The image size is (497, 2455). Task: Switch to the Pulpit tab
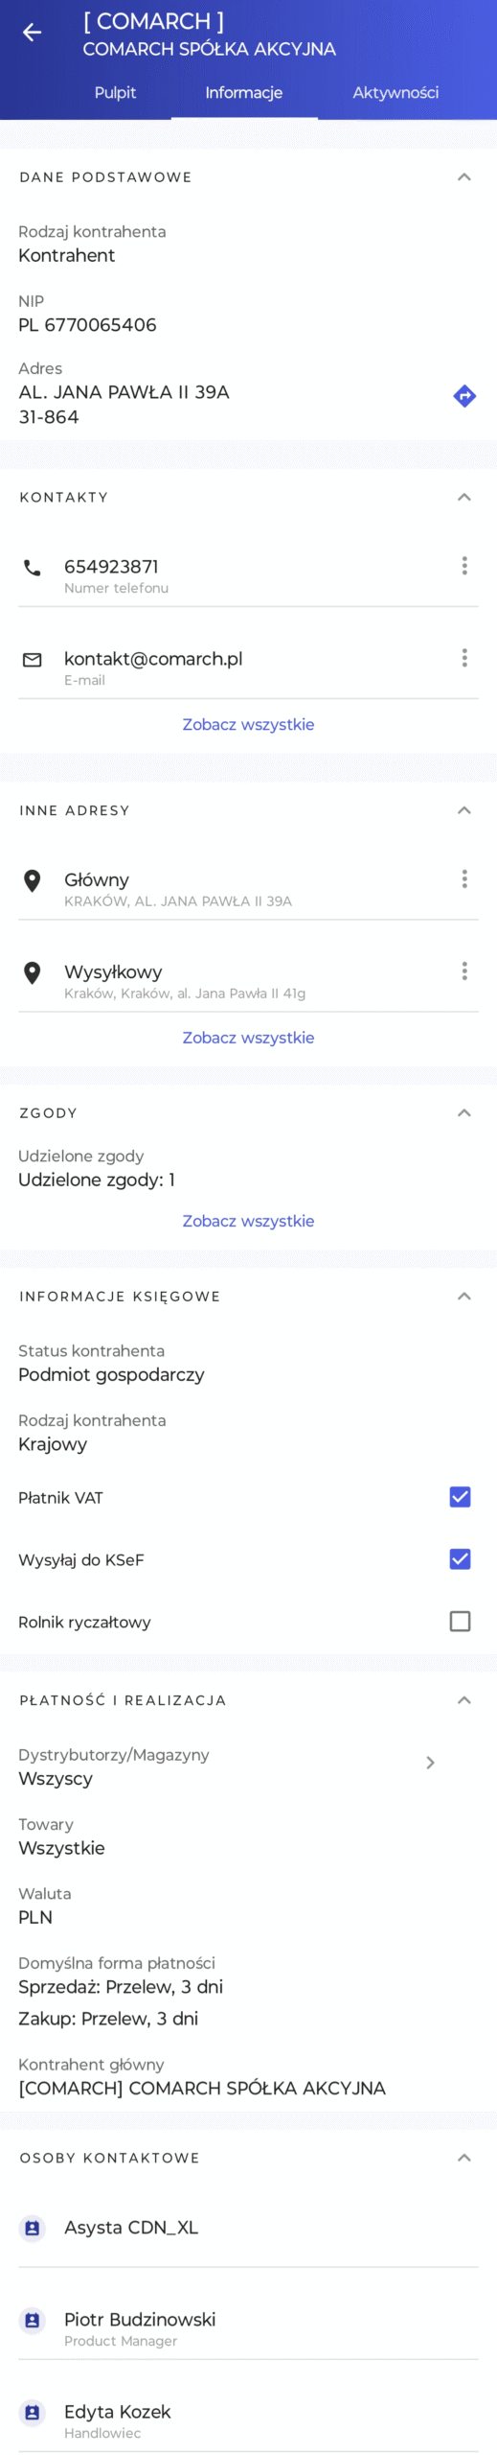pyautogui.click(x=115, y=93)
